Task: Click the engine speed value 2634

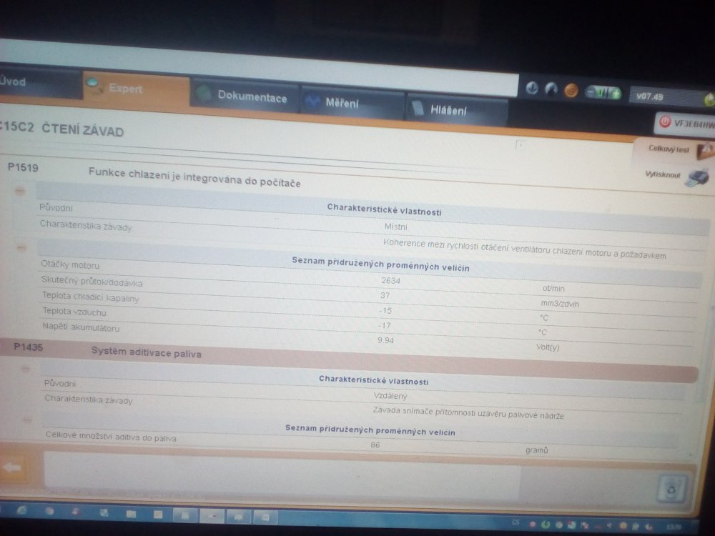Action: pyautogui.click(x=391, y=280)
